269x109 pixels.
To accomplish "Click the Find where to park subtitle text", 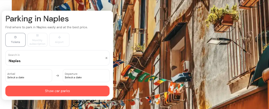I will coord(46,27).
